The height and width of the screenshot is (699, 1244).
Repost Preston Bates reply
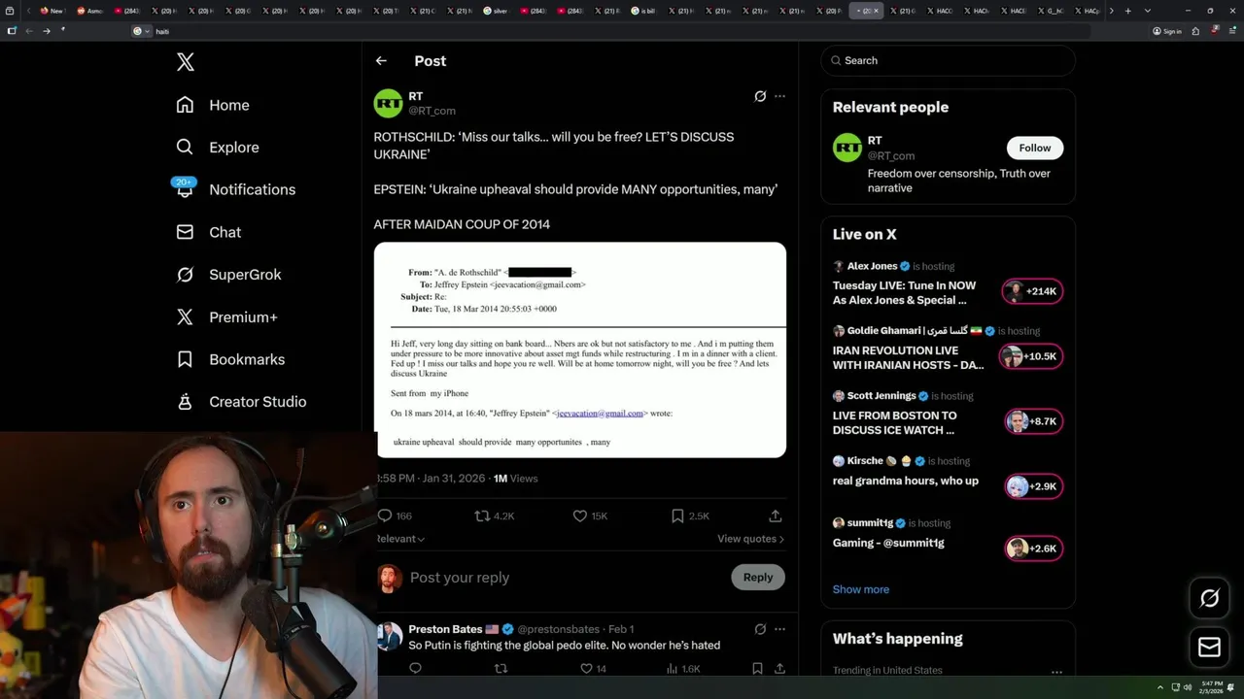[x=501, y=668]
